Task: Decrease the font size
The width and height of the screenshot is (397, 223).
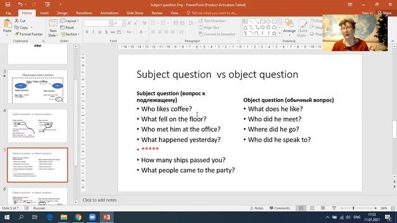Action: tap(136, 23)
